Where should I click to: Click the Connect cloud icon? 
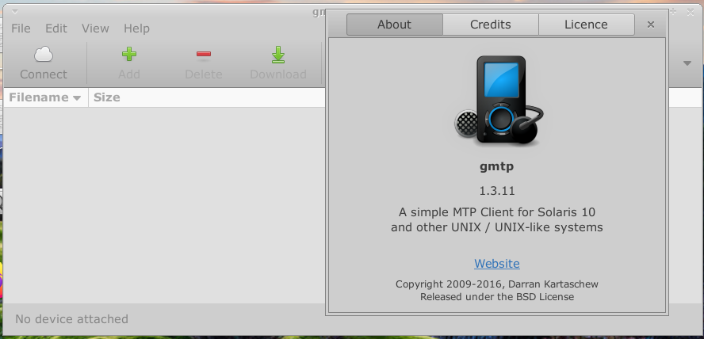(x=44, y=55)
